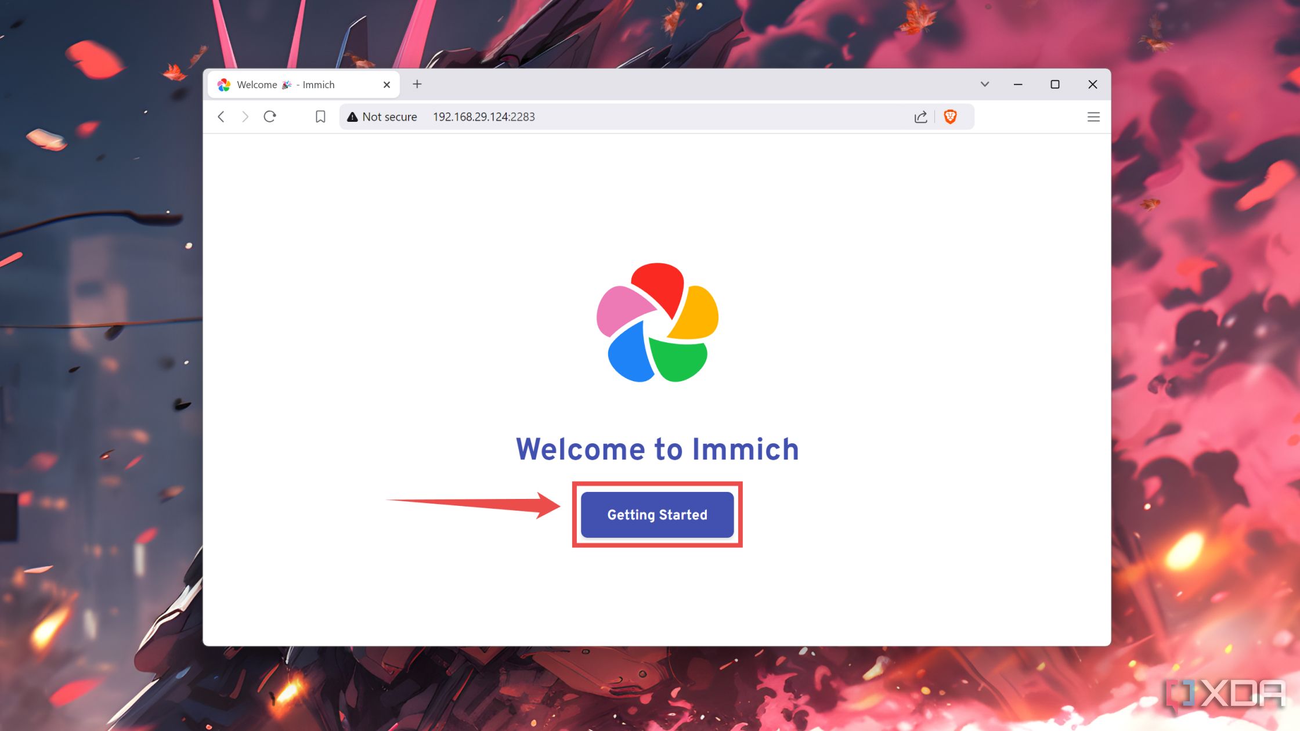Viewport: 1300px width, 731px height.
Task: Maximize the browser window
Action: [1055, 84]
